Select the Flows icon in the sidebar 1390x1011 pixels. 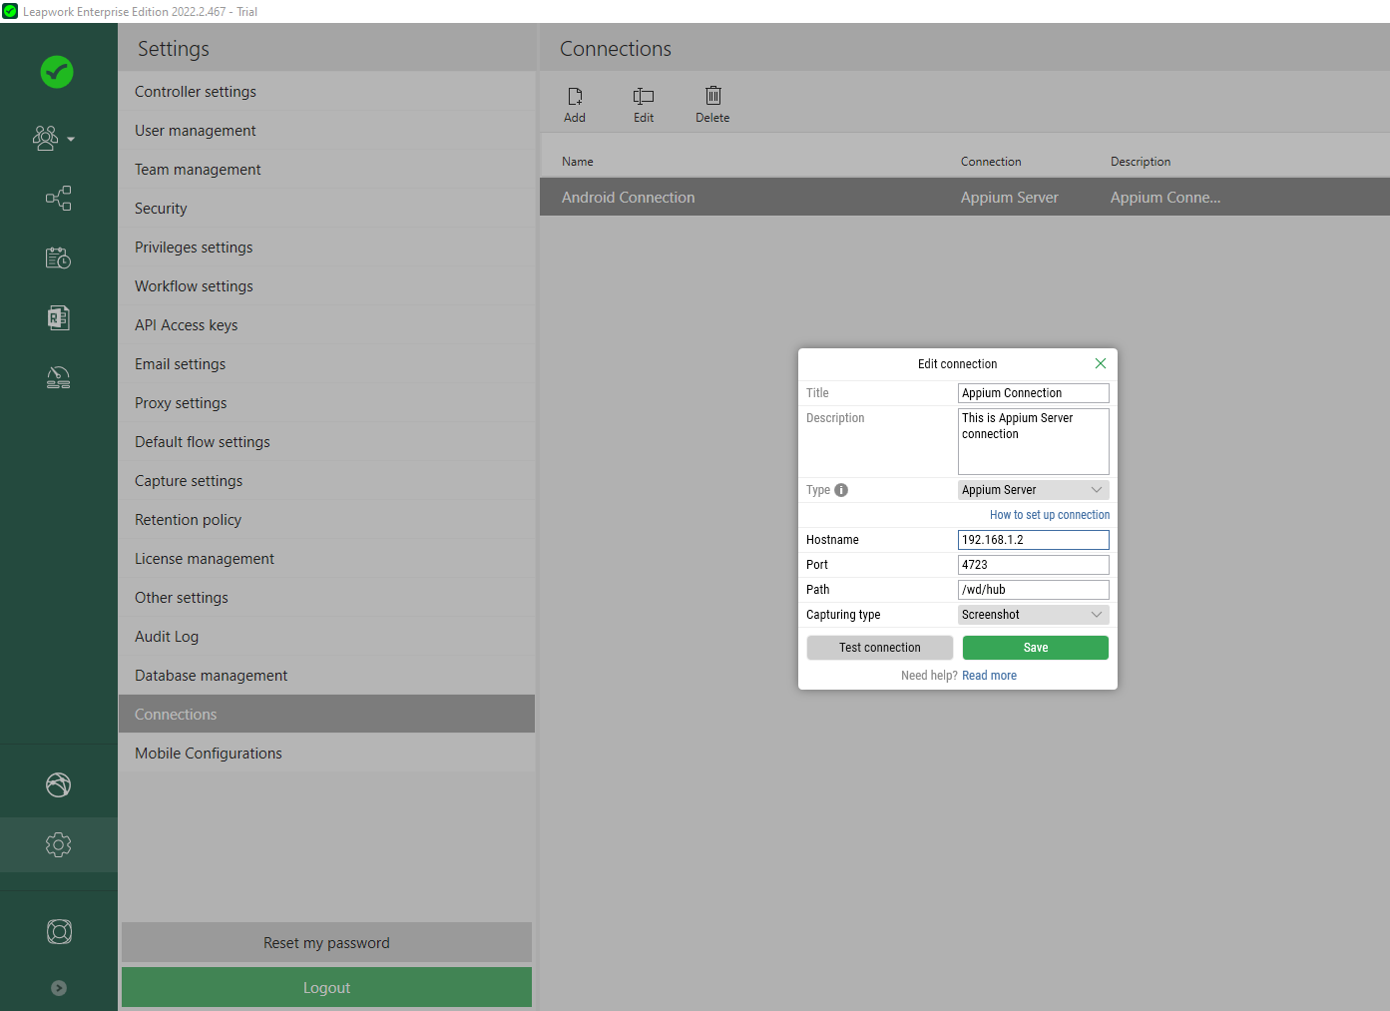click(58, 198)
